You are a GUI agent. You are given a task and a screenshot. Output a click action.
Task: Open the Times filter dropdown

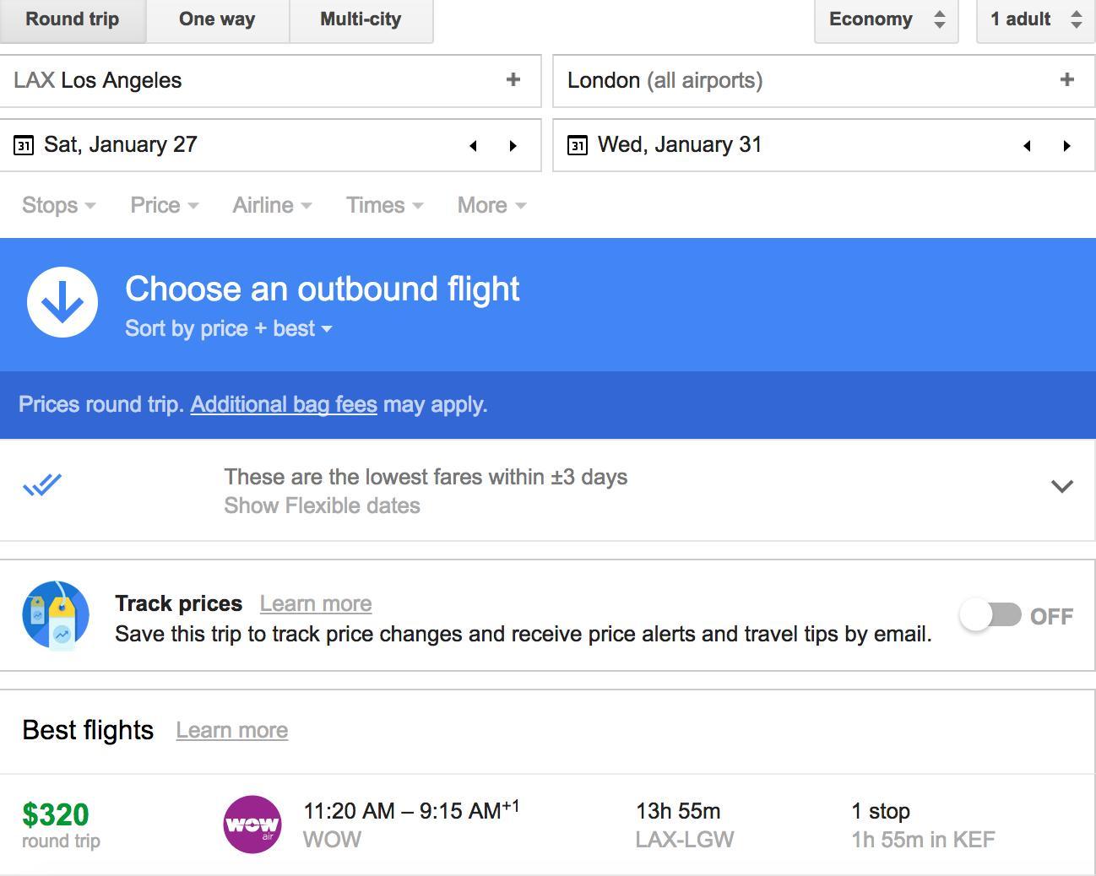click(x=383, y=205)
